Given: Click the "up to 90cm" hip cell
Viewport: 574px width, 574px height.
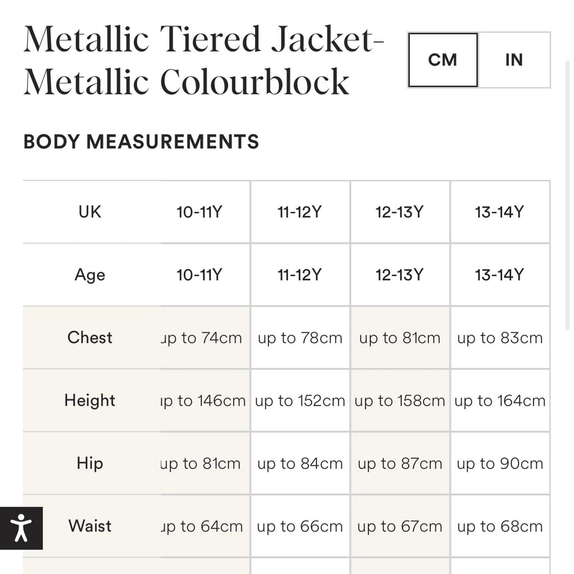Looking at the screenshot, I should click(500, 463).
